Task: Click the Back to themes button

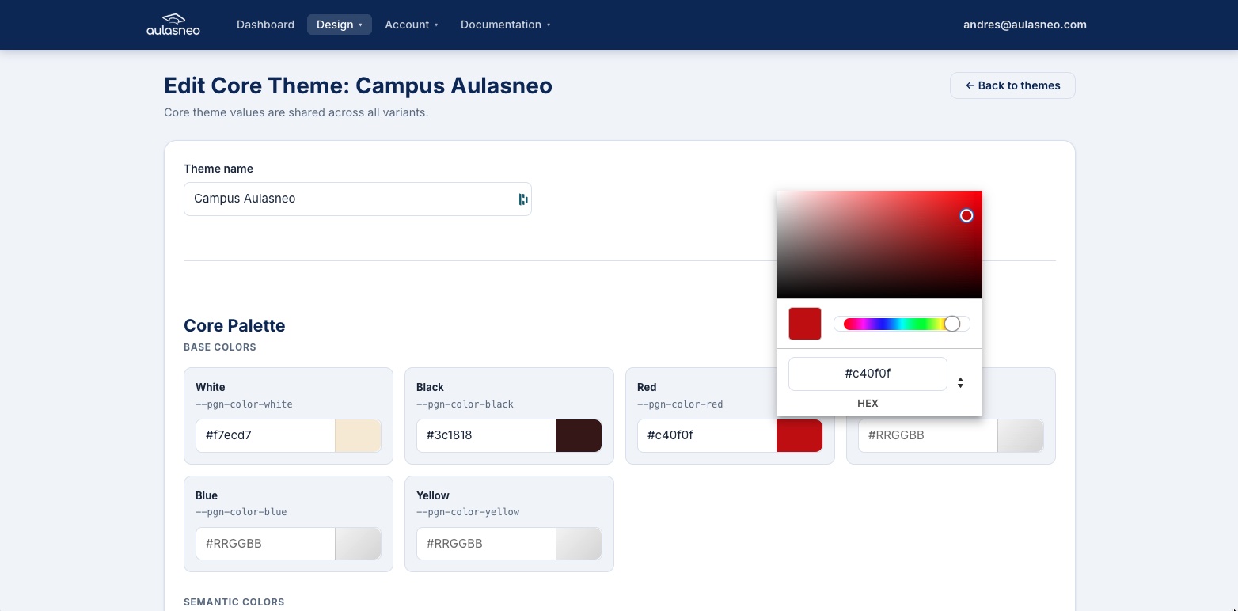Action: pyautogui.click(x=1012, y=85)
